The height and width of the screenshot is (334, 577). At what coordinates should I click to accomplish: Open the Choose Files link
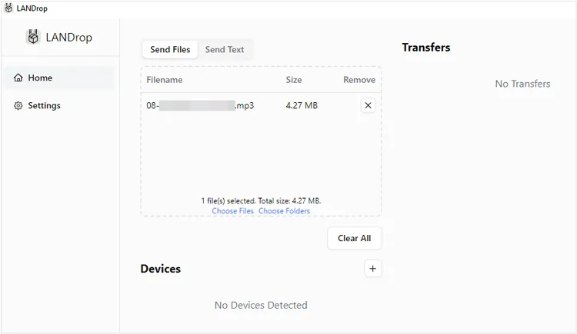pos(232,211)
